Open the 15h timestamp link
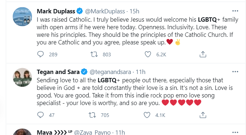Image resolution: width=246 pixels, height=135 pixels. pos(134,11)
